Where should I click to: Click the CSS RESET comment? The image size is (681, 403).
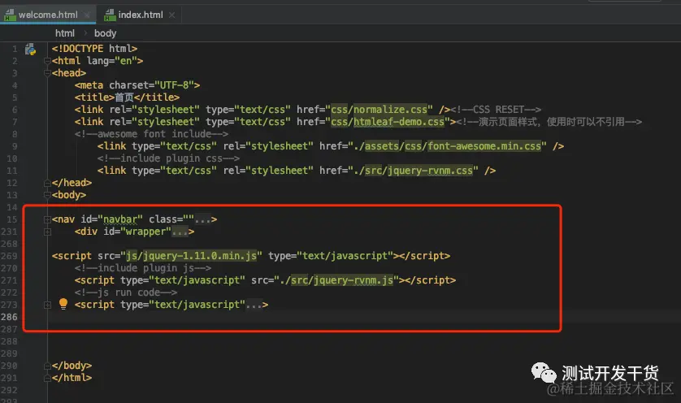click(x=496, y=110)
